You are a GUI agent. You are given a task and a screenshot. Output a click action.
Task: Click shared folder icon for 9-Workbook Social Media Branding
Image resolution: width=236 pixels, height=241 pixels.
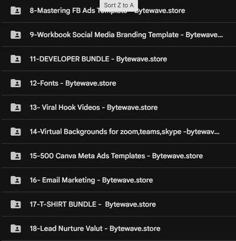(16, 35)
